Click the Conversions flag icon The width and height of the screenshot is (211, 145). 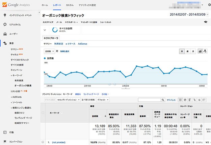coord(5,142)
